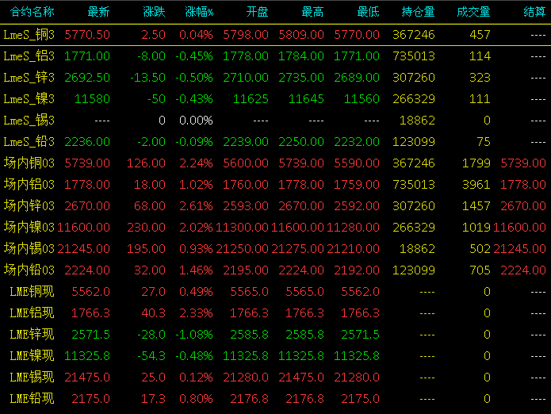Sort by the 最新 column header

pyautogui.click(x=98, y=12)
